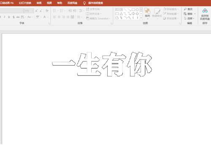
Task: Open font color picker button
Action: [45, 17]
